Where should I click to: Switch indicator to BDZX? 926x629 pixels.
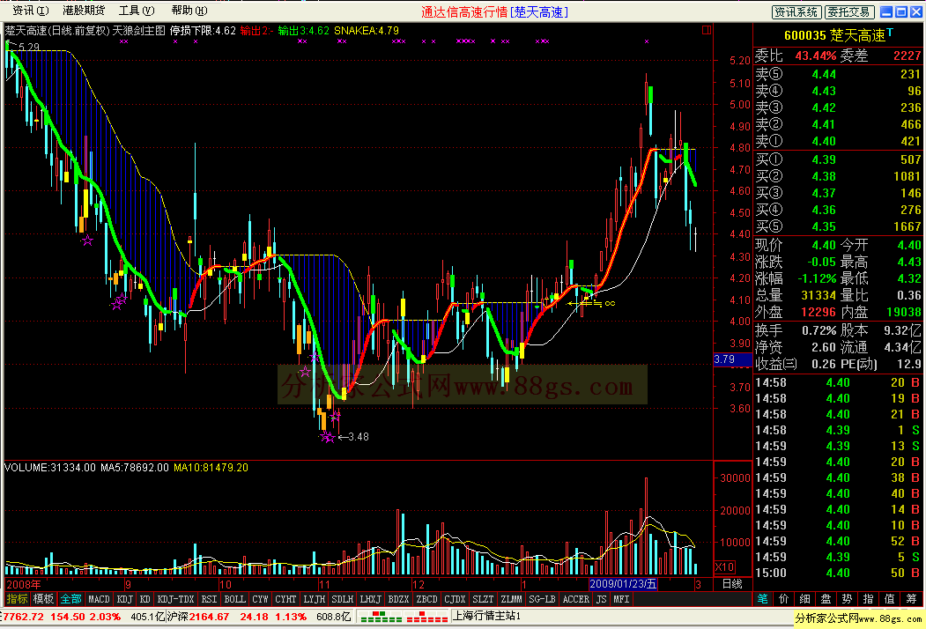(x=398, y=599)
